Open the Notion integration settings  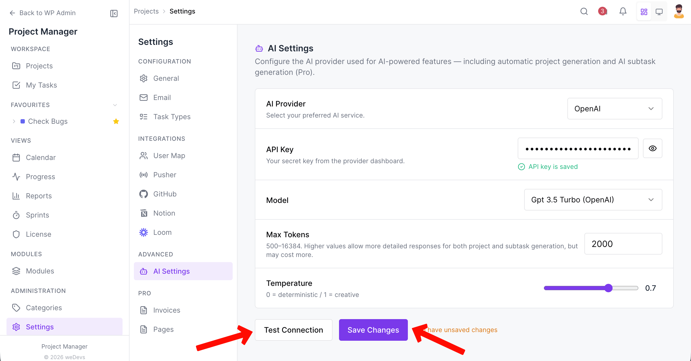click(x=164, y=213)
